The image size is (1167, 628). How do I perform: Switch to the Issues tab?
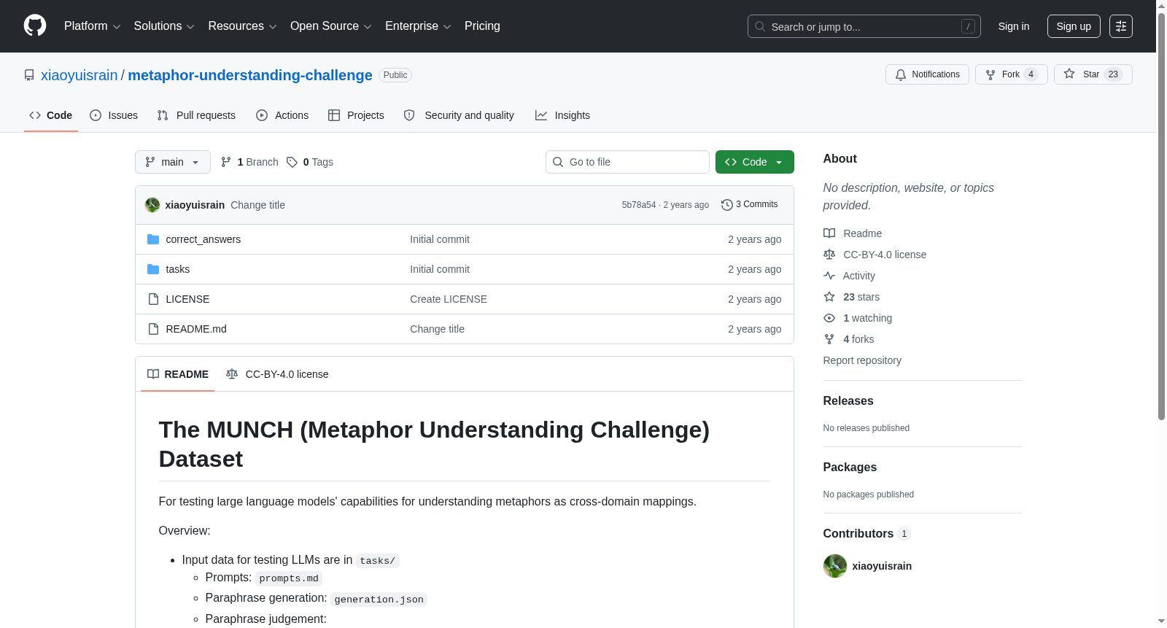[x=114, y=115]
